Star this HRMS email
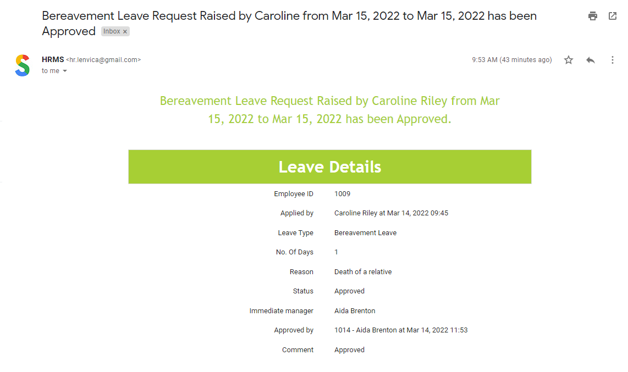This screenshot has height=372, width=628. [568, 60]
